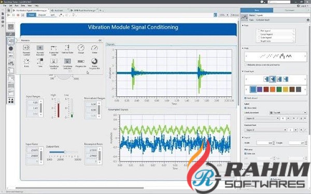Click the help question-mark icon near Log in

pyautogui.click(x=299, y=6)
